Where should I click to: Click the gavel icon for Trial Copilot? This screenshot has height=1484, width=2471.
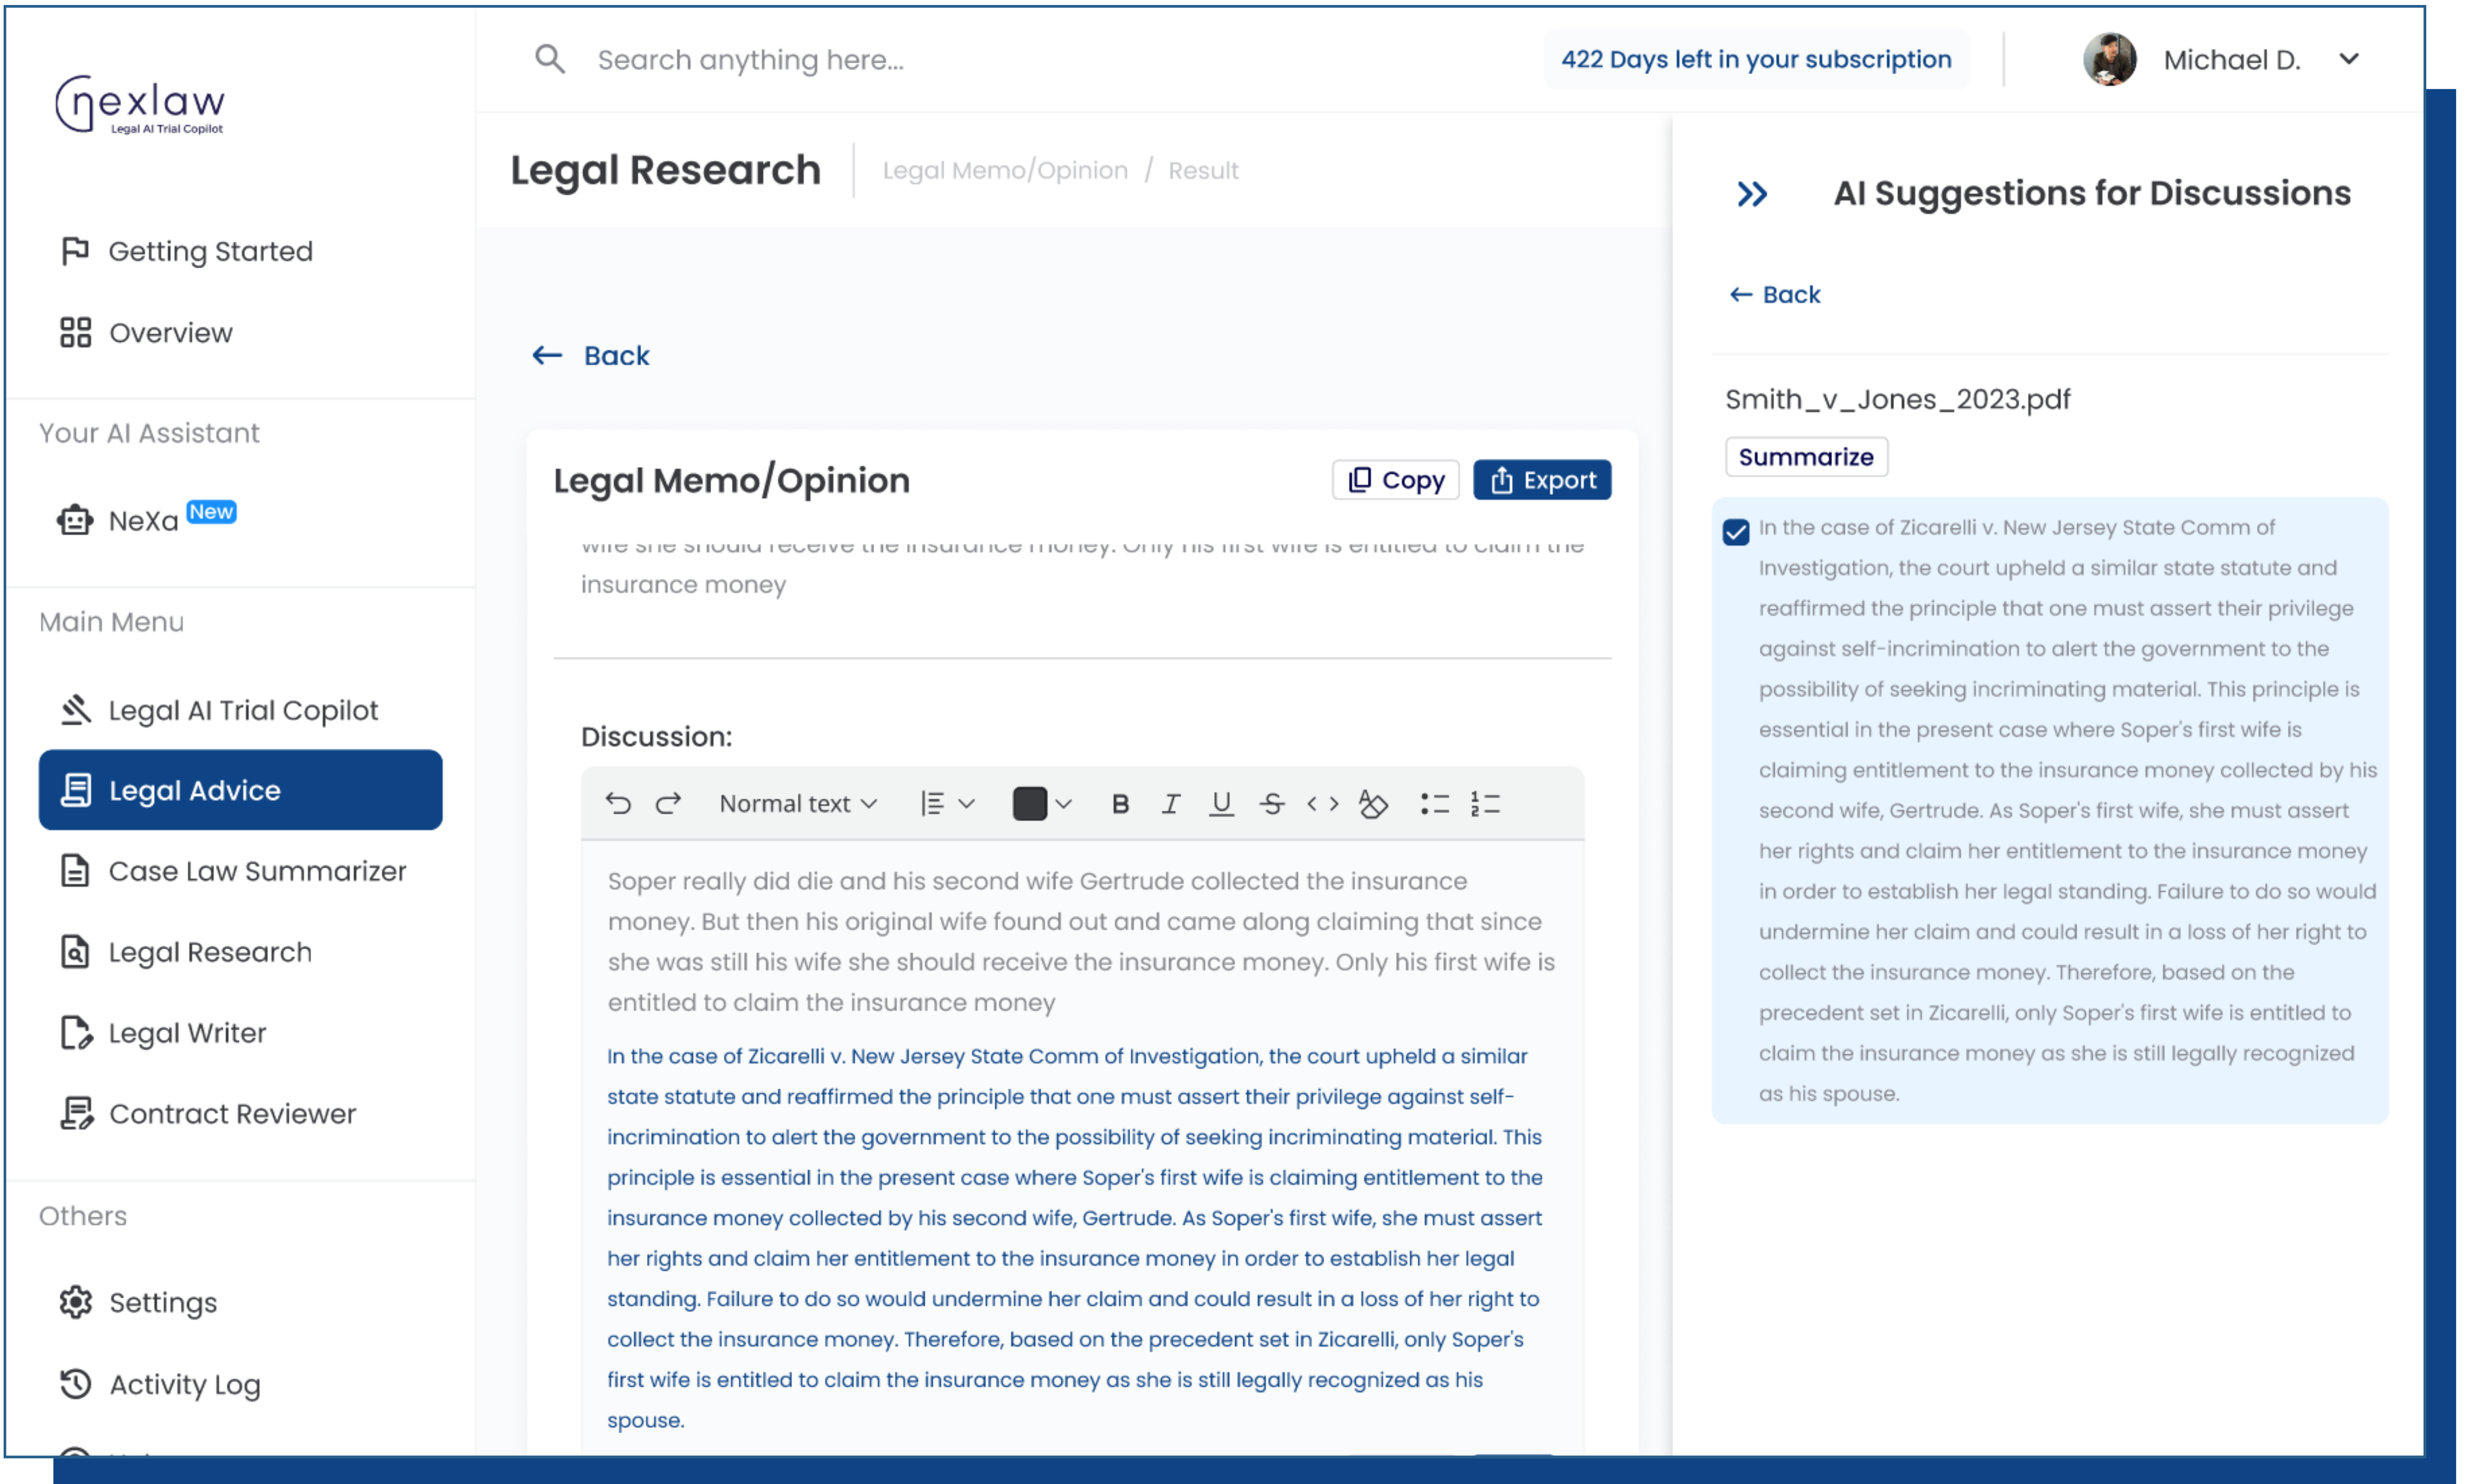[x=75, y=710]
